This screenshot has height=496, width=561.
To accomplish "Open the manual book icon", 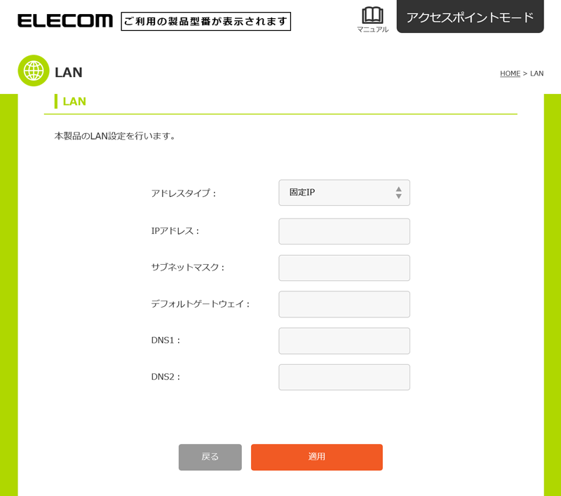I will (x=372, y=15).
